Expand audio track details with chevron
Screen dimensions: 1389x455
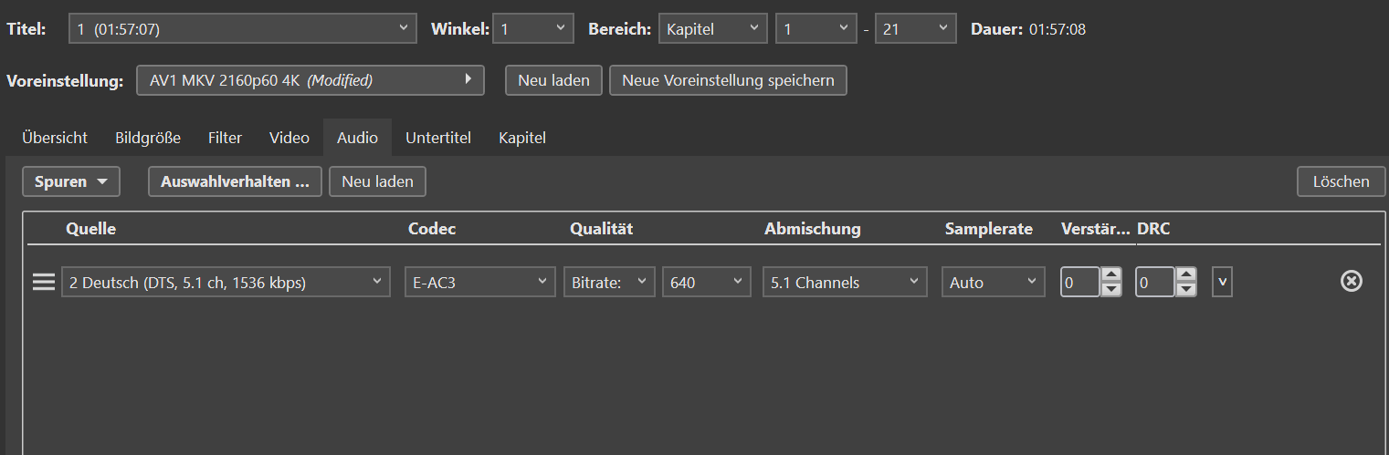point(1222,283)
